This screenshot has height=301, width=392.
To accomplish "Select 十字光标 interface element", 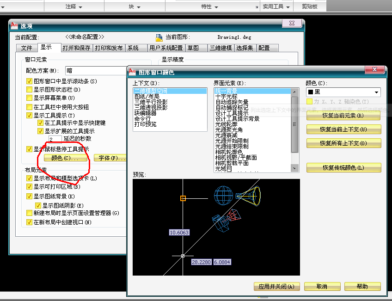I will click(252, 97).
